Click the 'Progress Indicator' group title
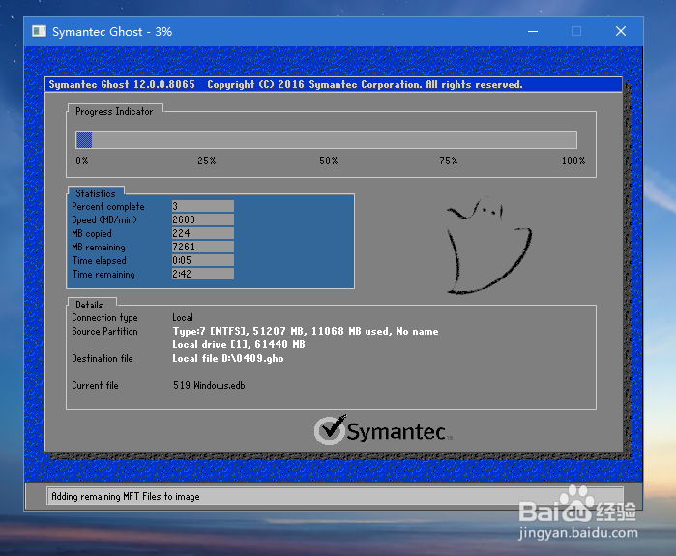 (x=114, y=111)
